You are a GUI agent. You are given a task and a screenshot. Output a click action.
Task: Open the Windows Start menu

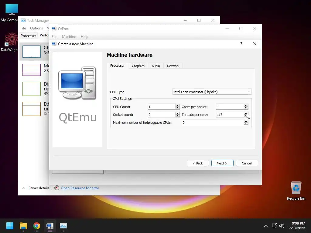point(10,226)
